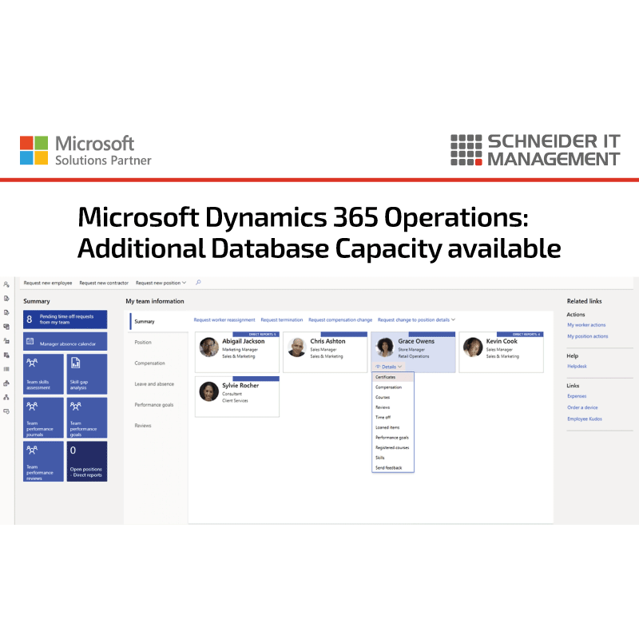Click the chart document icon on Skill gap analysis
The image size is (639, 639).
(75, 363)
